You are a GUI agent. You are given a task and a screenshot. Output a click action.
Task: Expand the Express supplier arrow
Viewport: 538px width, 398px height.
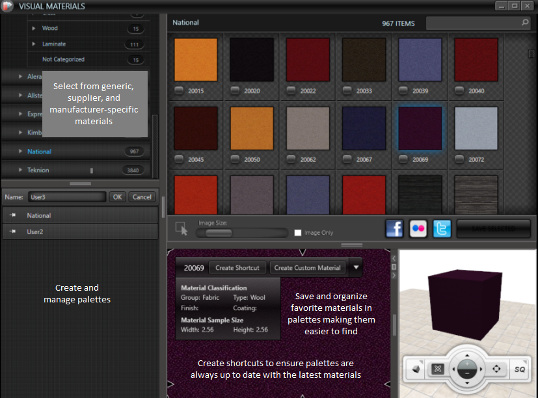tap(20, 114)
